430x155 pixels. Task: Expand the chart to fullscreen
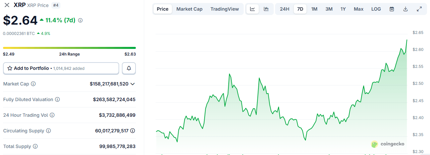click(419, 9)
